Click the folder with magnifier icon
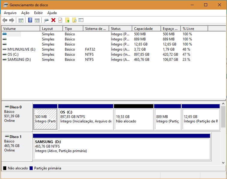The image size is (227, 179). tap(74, 20)
